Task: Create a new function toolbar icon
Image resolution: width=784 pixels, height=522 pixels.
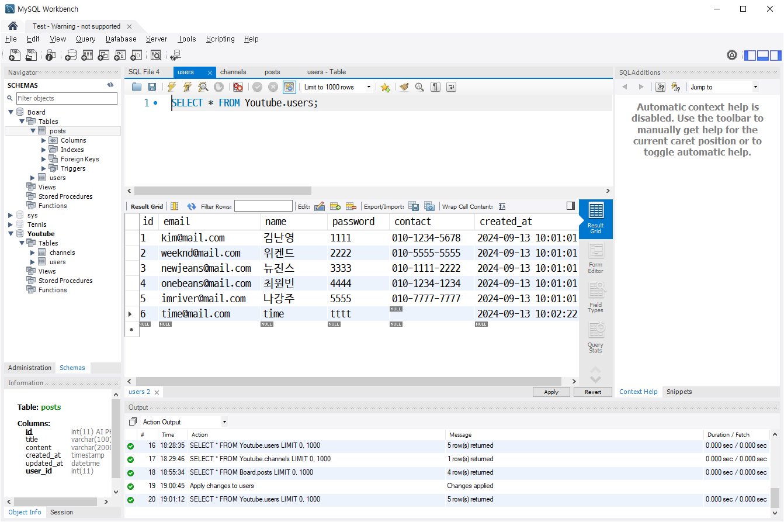Action: pos(136,55)
